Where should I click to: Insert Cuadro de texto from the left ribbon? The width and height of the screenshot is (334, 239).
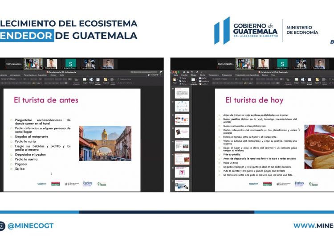[x=98, y=80]
